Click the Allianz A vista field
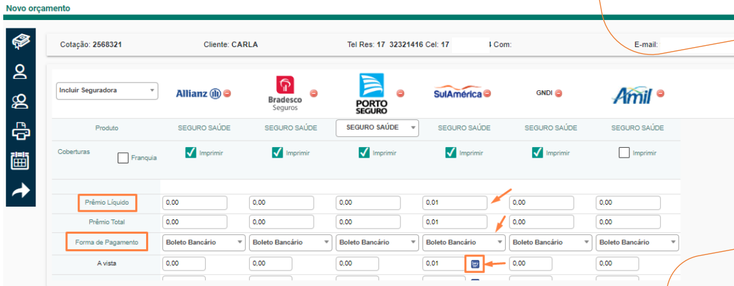 [184, 263]
